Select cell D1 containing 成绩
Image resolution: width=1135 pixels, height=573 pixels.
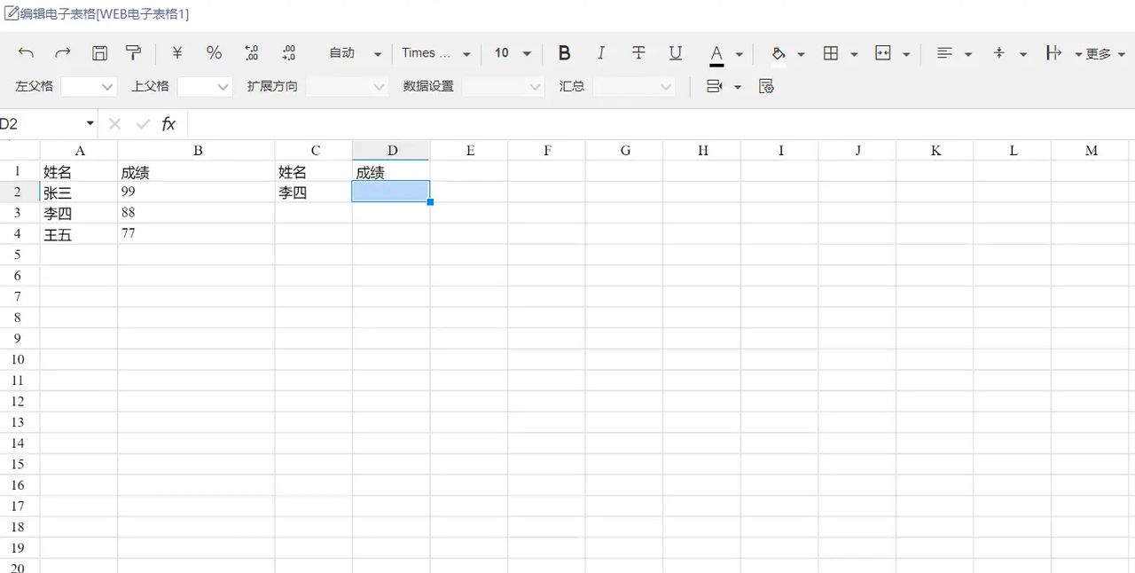[x=392, y=171]
